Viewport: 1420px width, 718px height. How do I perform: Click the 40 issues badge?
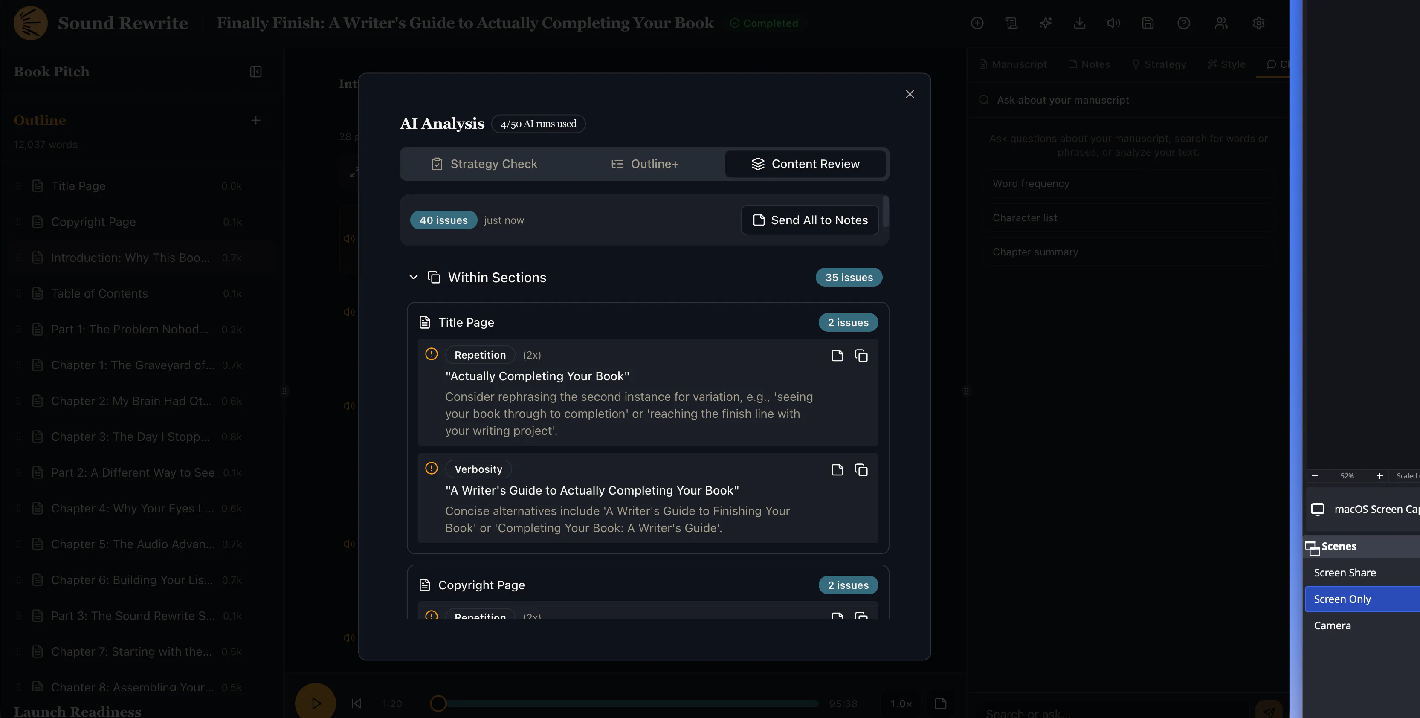coord(443,220)
